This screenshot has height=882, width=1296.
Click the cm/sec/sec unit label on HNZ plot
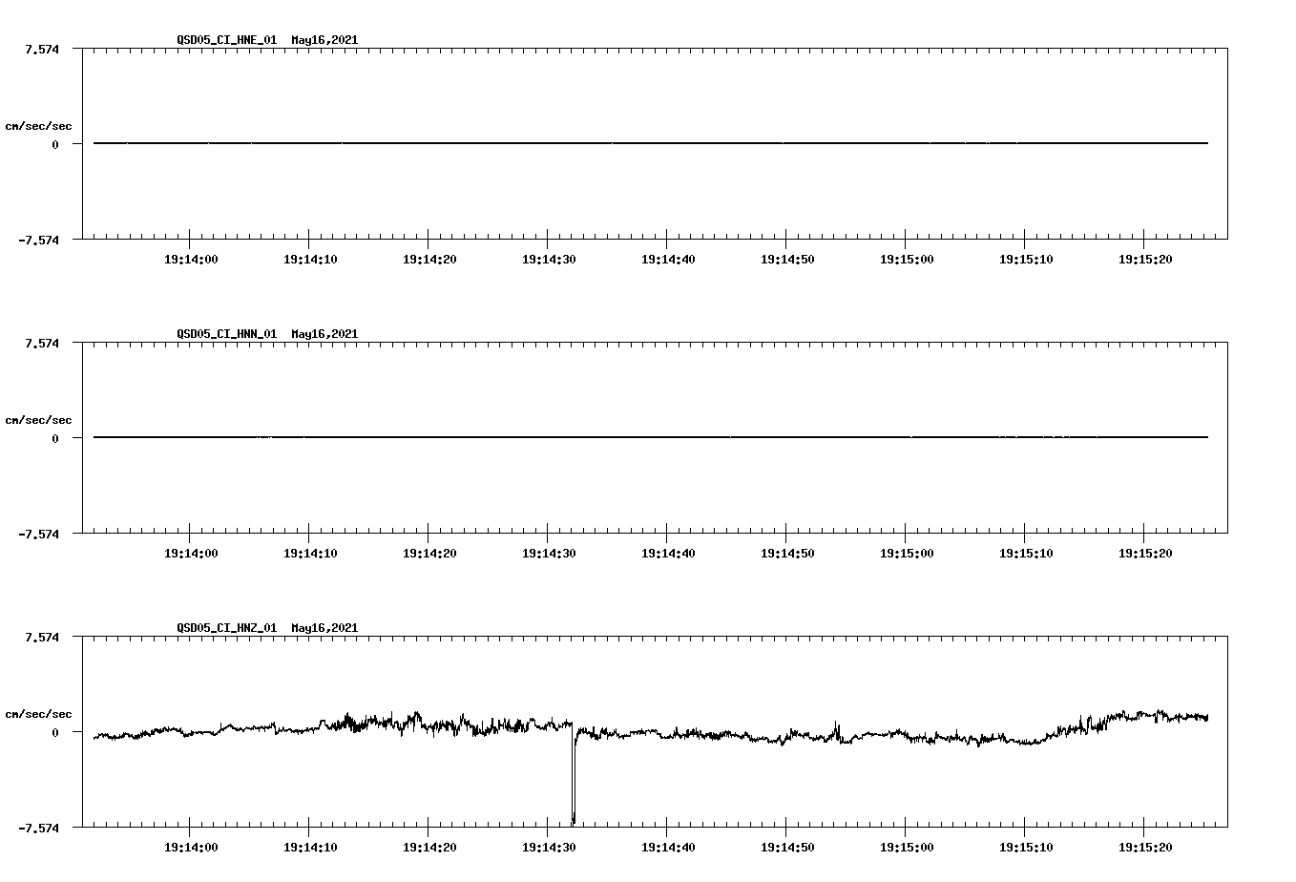click(x=39, y=712)
